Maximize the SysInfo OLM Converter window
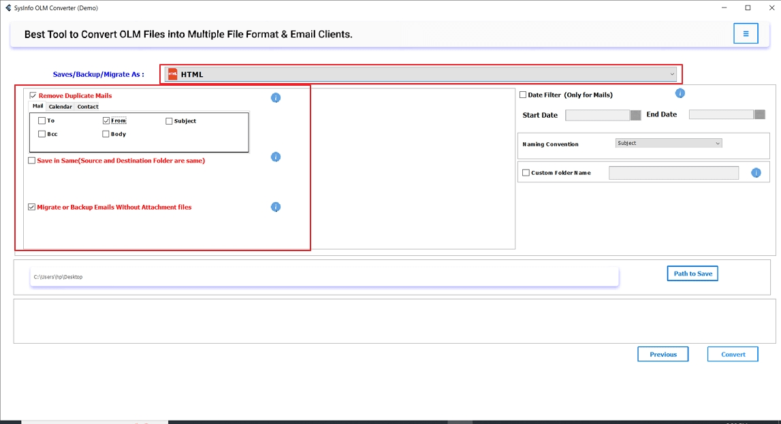Viewport: 781px width, 424px height. point(748,8)
